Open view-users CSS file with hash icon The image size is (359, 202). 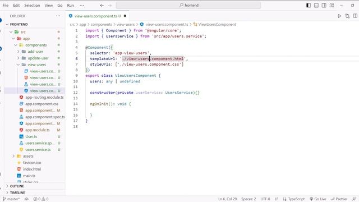tap(43, 71)
